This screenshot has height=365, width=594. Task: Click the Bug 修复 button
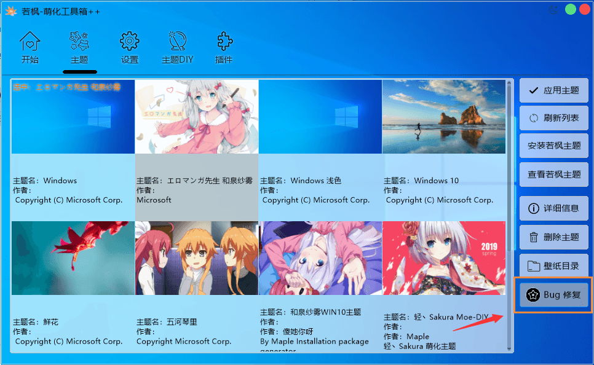pyautogui.click(x=554, y=295)
